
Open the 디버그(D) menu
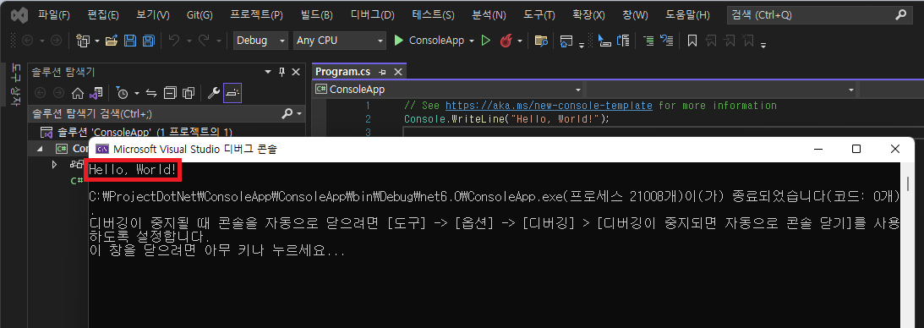pos(372,14)
